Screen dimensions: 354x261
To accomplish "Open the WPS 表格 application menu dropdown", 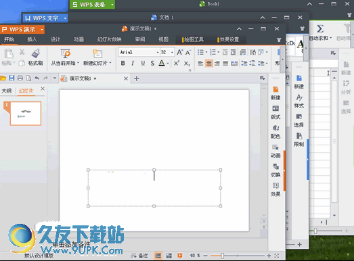I will tap(112, 5).
